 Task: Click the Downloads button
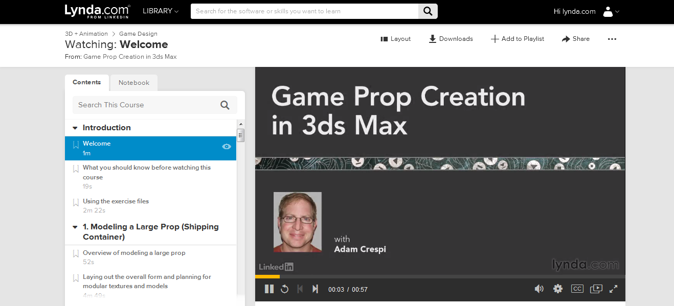point(451,39)
